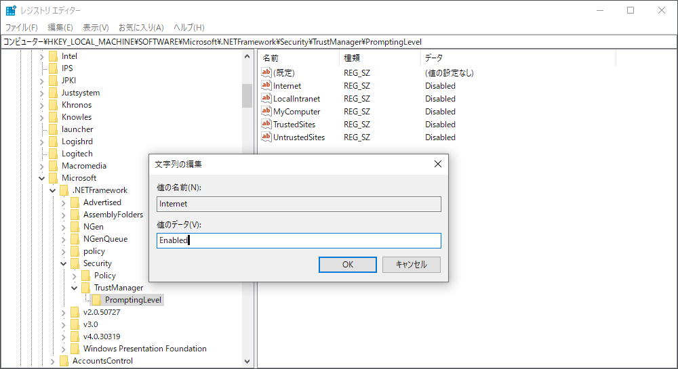This screenshot has width=678, height=369.
Task: Click the AccountsControl folder icon
Action: pos(64,361)
